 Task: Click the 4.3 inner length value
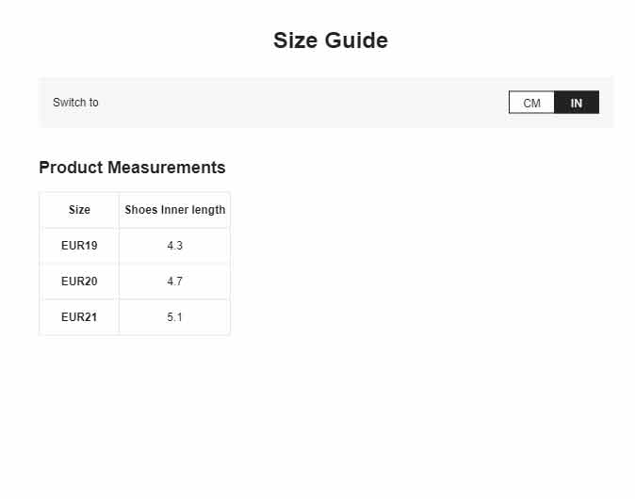click(x=175, y=246)
